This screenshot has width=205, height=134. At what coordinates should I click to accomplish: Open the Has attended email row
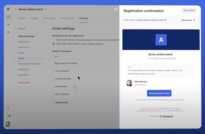tap(86, 86)
